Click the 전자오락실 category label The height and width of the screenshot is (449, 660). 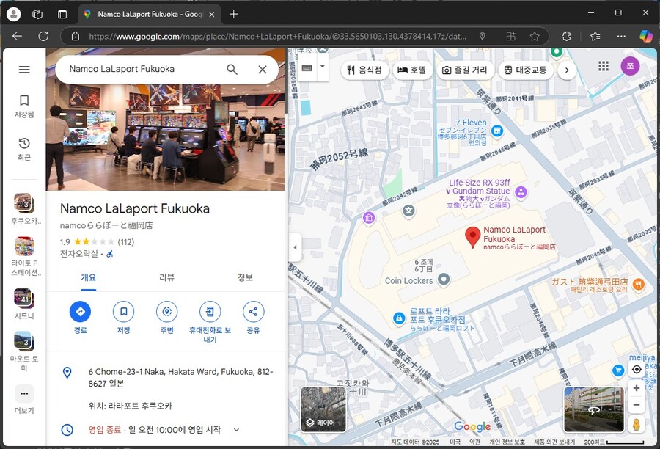(x=78, y=254)
